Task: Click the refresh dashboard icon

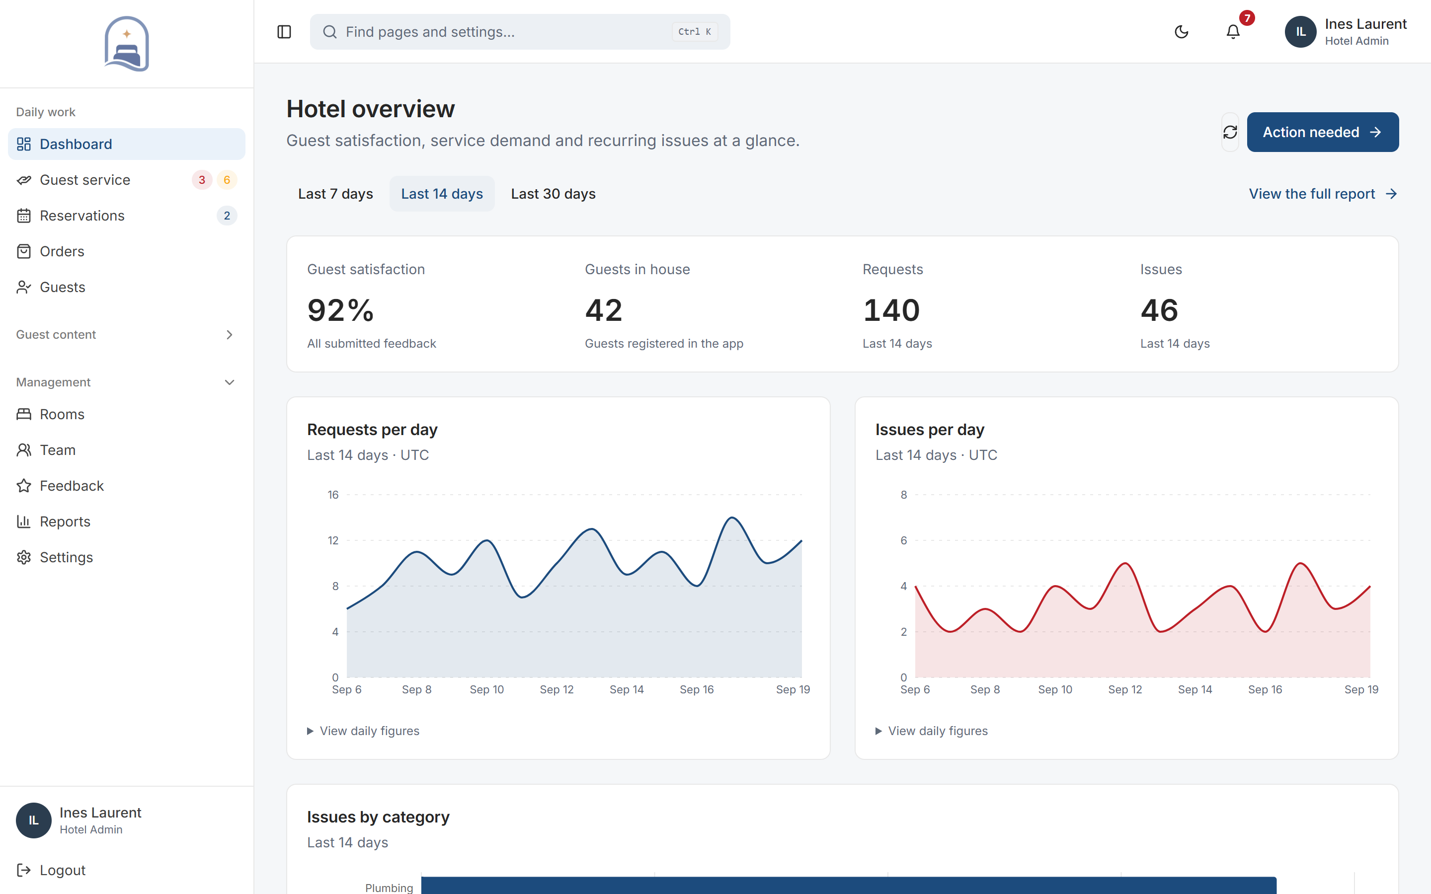Action: (1230, 132)
